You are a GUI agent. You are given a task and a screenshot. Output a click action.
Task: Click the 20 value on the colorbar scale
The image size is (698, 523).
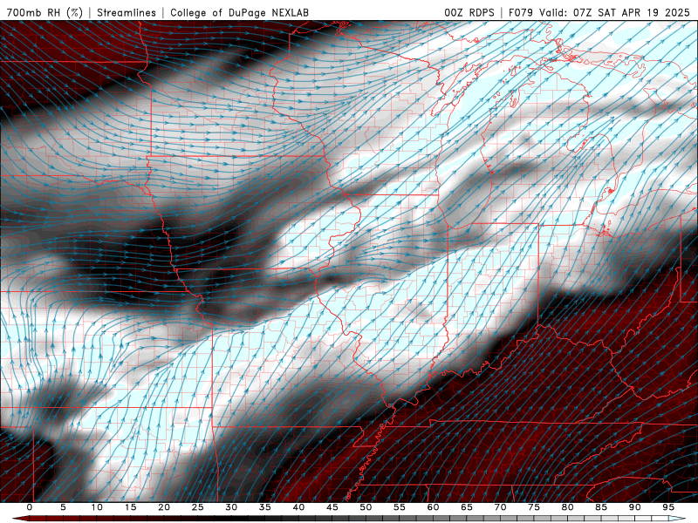(x=164, y=507)
